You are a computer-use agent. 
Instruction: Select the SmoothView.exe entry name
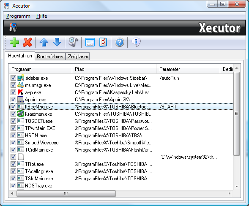coord(42,143)
